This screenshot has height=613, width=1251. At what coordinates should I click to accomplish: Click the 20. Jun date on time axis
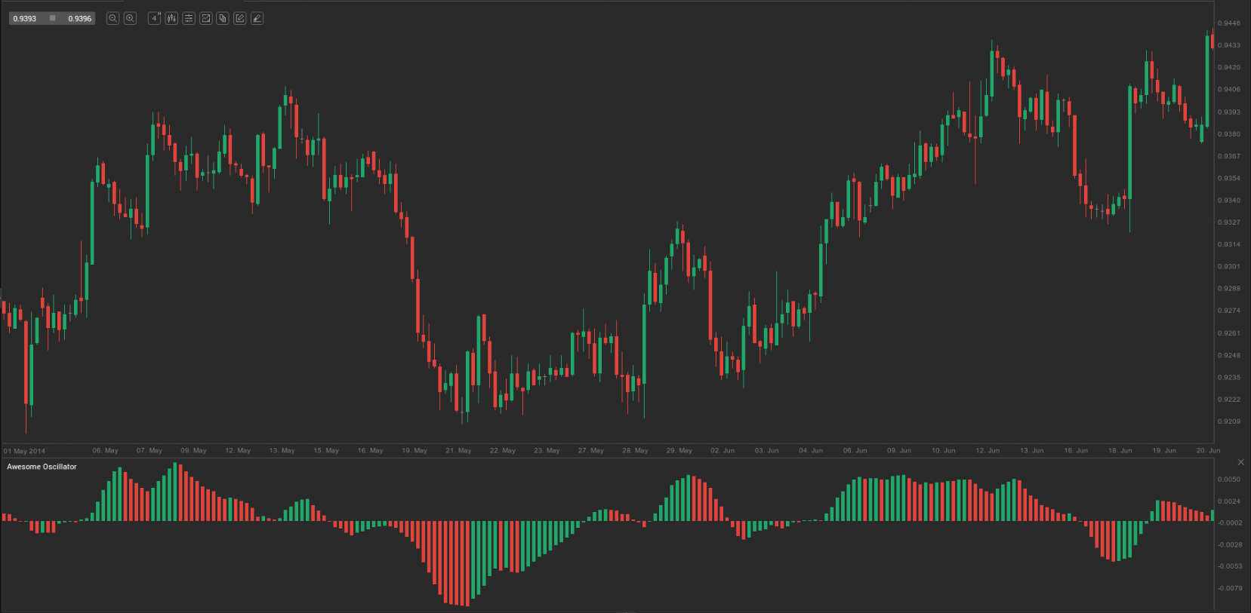pos(1208,450)
